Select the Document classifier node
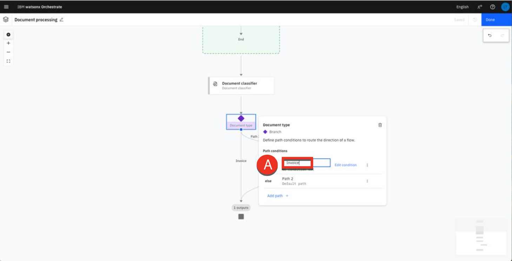Screen dimensions: 512x261 (x=241, y=86)
